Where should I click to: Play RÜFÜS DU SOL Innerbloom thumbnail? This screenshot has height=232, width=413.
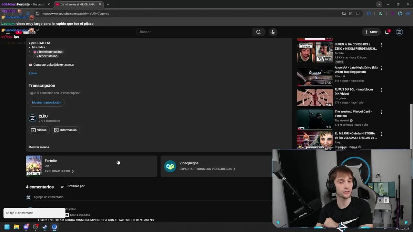coord(315,97)
